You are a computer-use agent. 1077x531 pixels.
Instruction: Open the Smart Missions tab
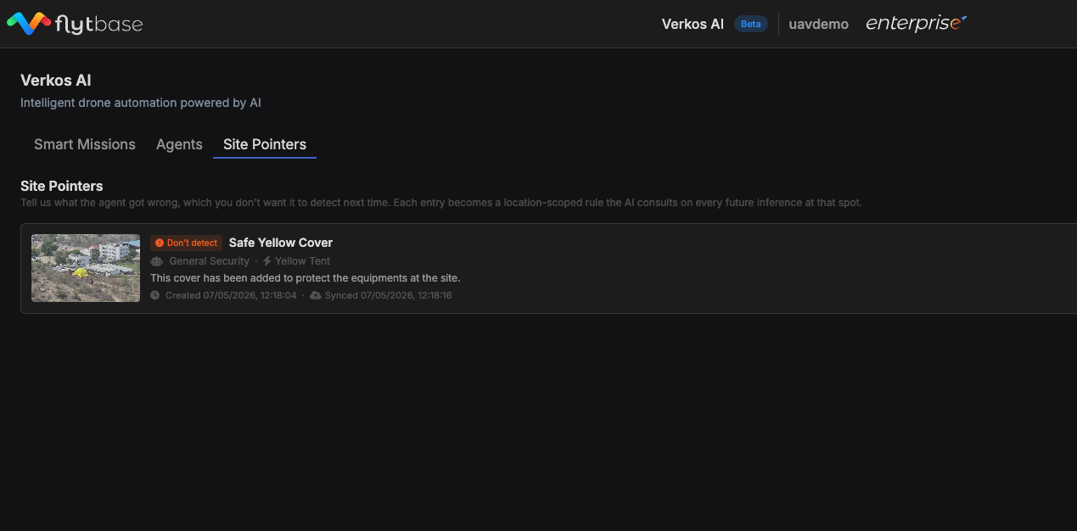click(85, 144)
